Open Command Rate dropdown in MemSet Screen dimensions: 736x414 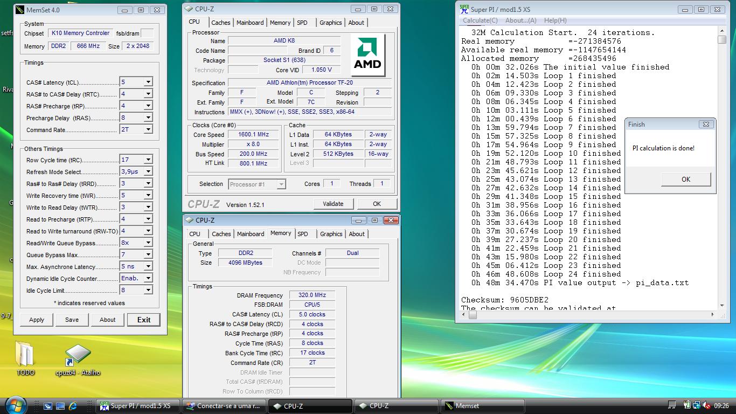[x=136, y=129]
